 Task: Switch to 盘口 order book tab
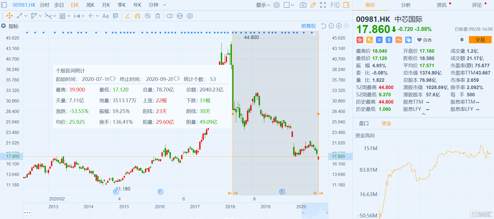(364, 123)
